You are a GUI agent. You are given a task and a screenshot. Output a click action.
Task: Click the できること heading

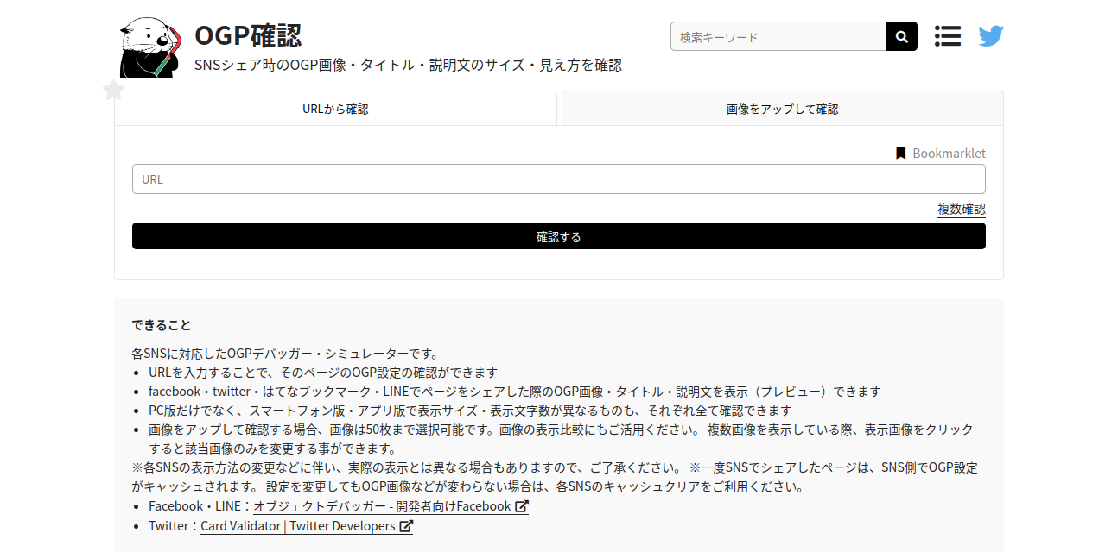[x=162, y=325]
